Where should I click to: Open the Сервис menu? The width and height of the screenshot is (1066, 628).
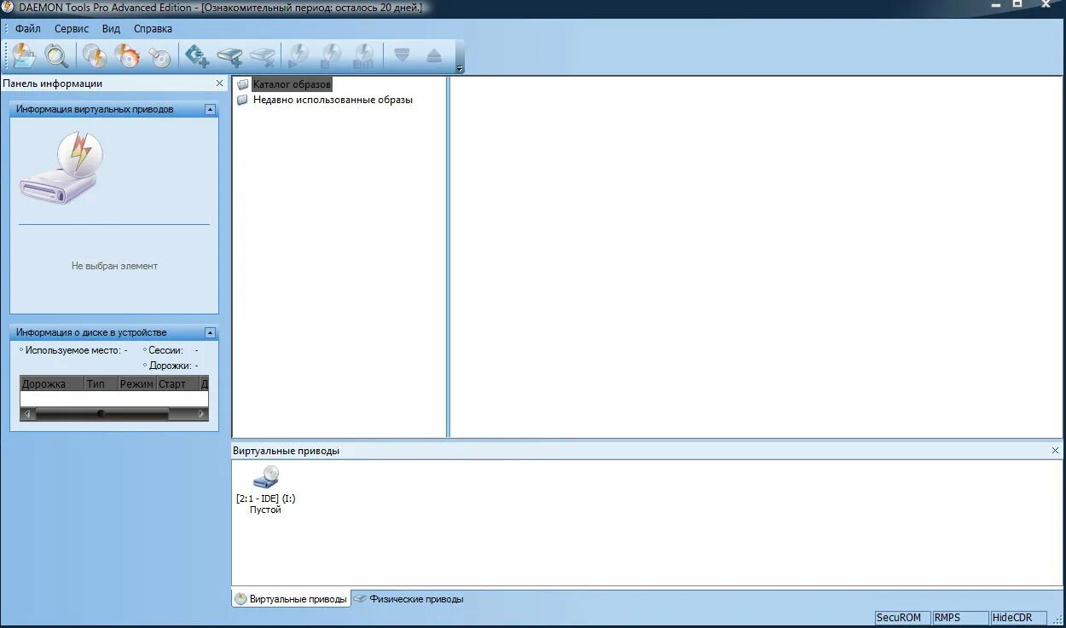coord(72,29)
